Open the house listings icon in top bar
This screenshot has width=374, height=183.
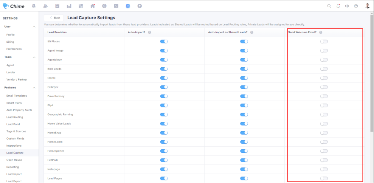(x=93, y=6)
